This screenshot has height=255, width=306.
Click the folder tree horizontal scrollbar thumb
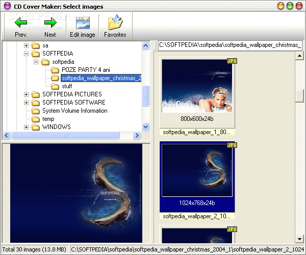(x=65, y=135)
